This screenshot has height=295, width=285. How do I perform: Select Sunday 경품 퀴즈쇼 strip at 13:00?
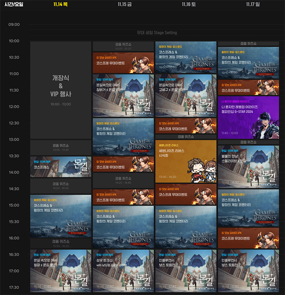[248, 142]
